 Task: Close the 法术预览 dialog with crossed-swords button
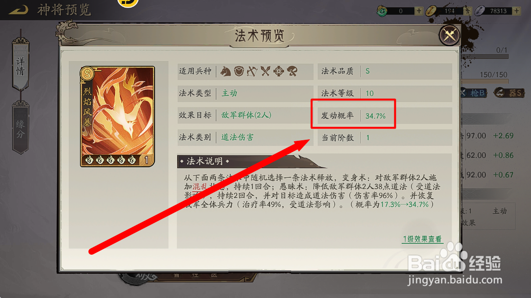tap(449, 35)
